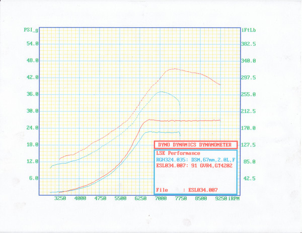Select the 12.0 PSI axis value
This screenshot has height=233, width=302.
coord(33,161)
